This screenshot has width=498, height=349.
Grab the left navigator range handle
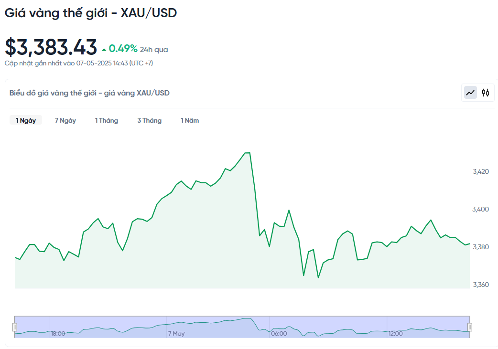point(15,327)
